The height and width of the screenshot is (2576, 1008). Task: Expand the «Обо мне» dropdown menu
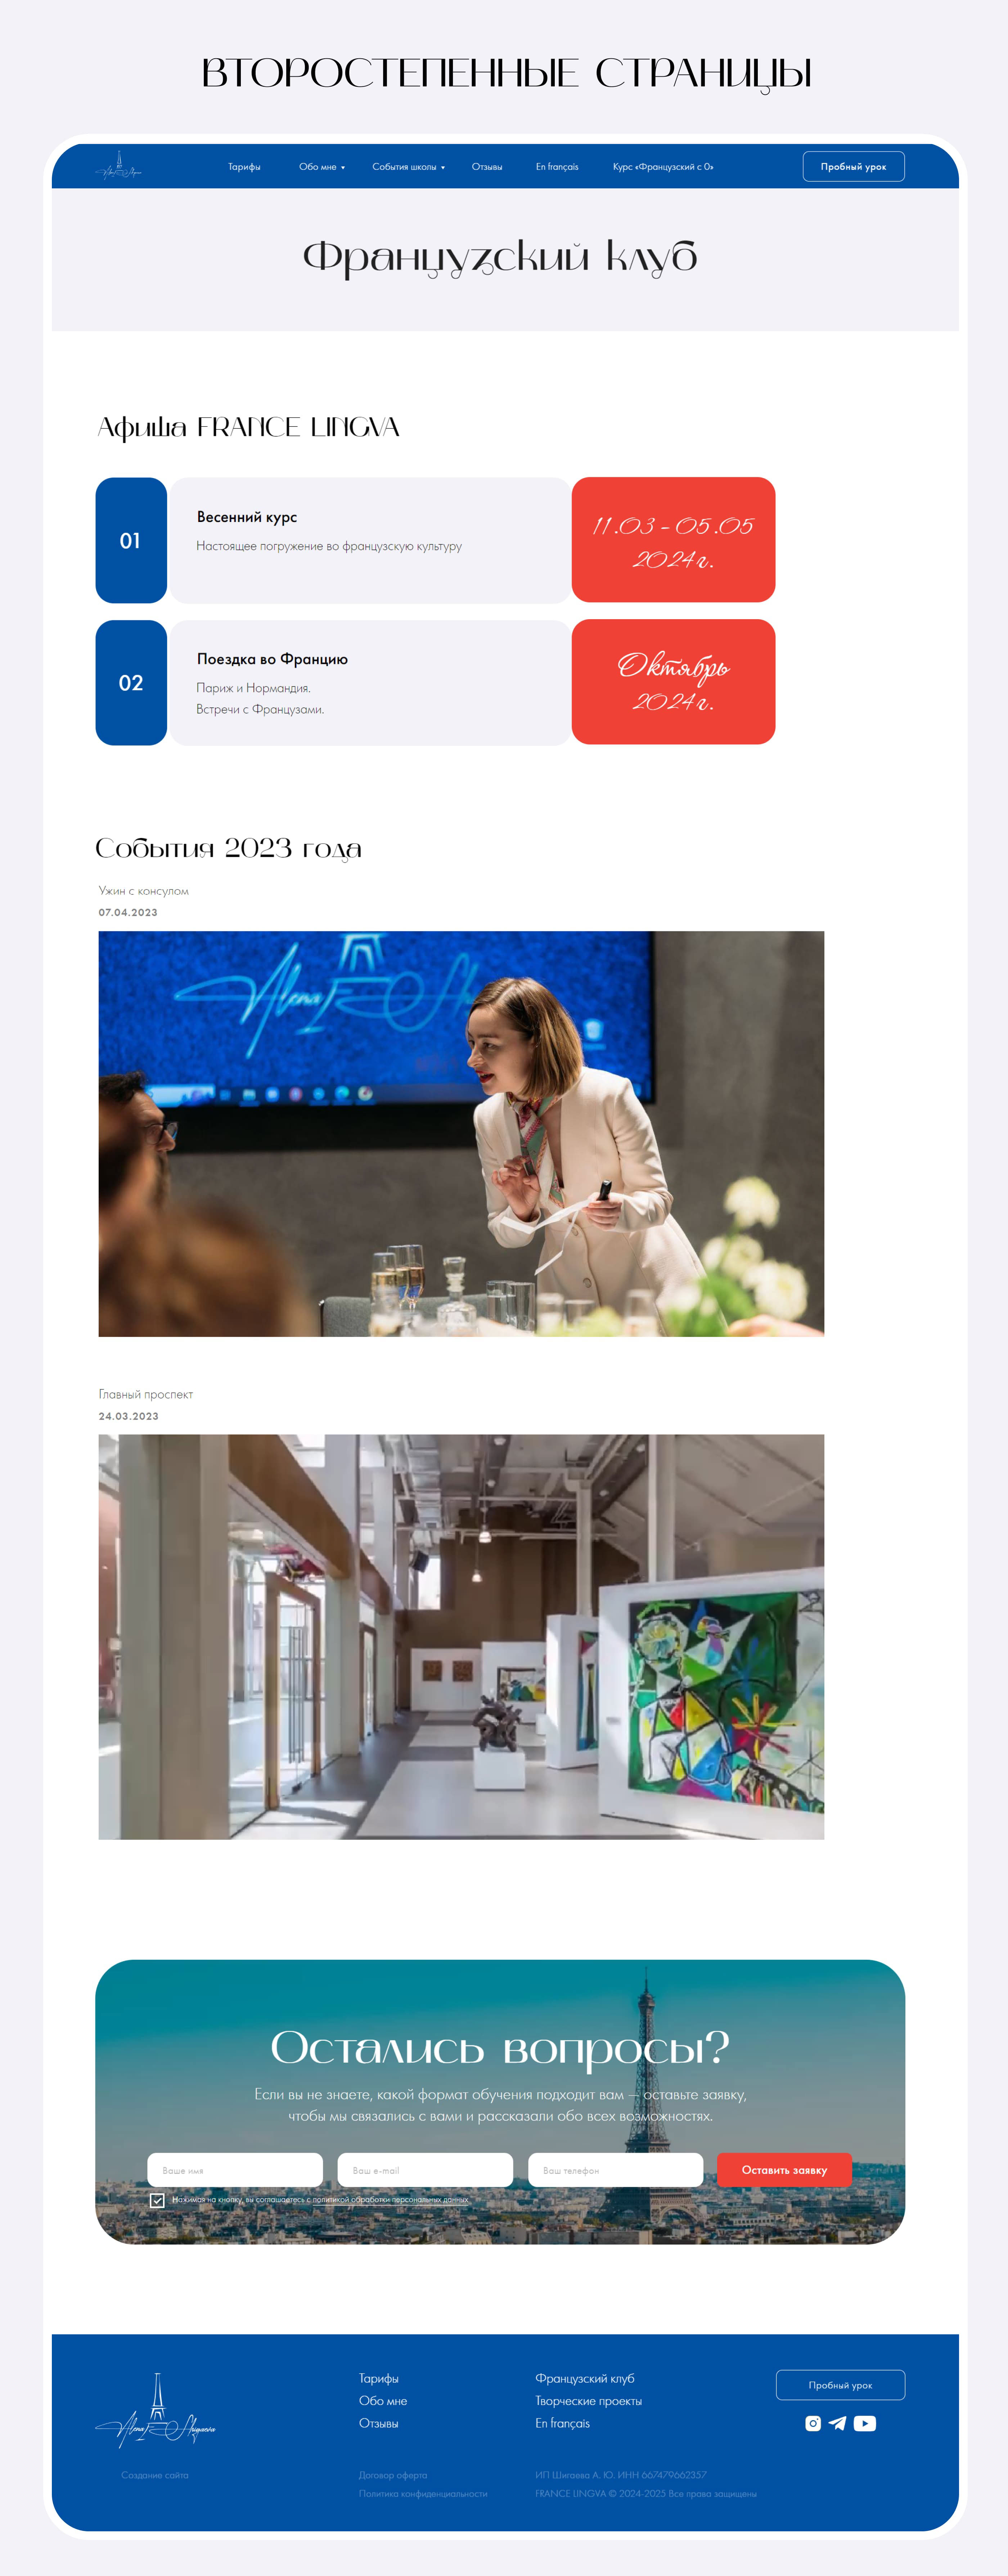tap(322, 167)
